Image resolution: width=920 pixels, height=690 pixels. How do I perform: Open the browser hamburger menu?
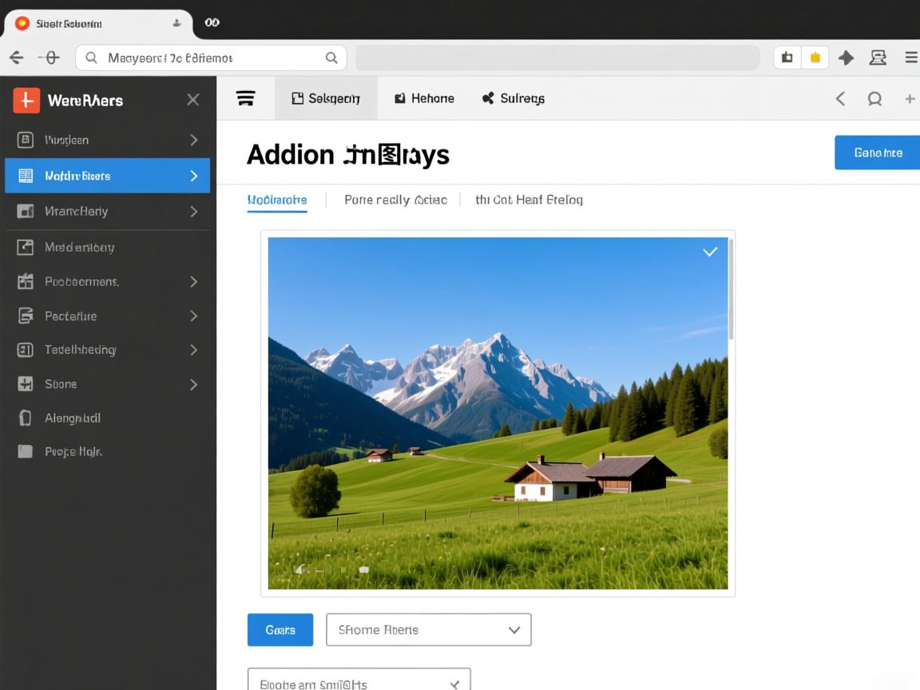coord(910,57)
